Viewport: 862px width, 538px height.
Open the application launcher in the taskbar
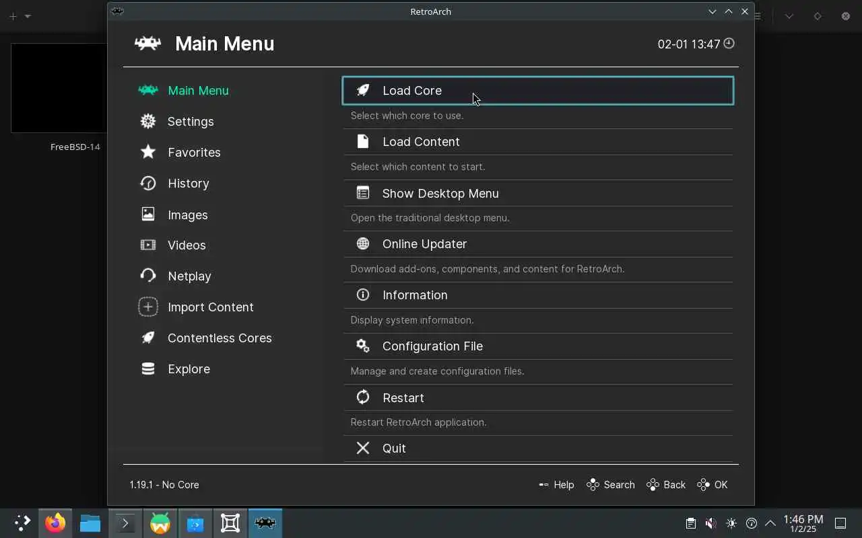22,523
